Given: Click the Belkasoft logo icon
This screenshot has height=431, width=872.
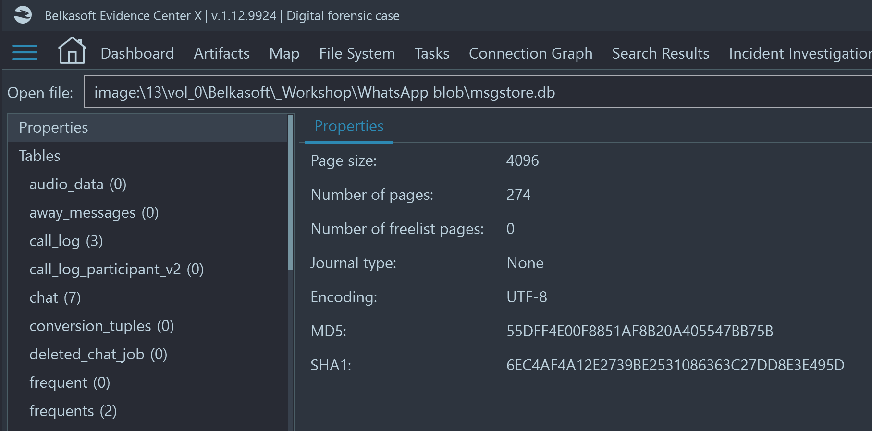Looking at the screenshot, I should click(23, 15).
